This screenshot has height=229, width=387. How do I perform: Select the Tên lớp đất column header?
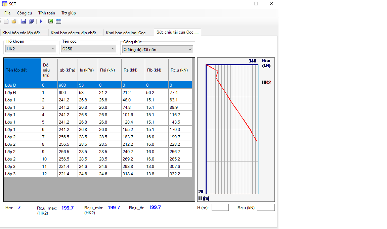[22, 70]
